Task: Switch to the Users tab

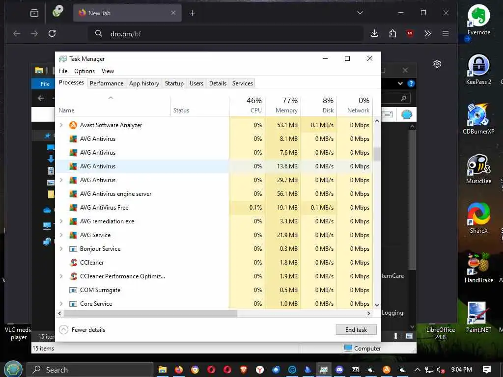Action: (x=196, y=83)
